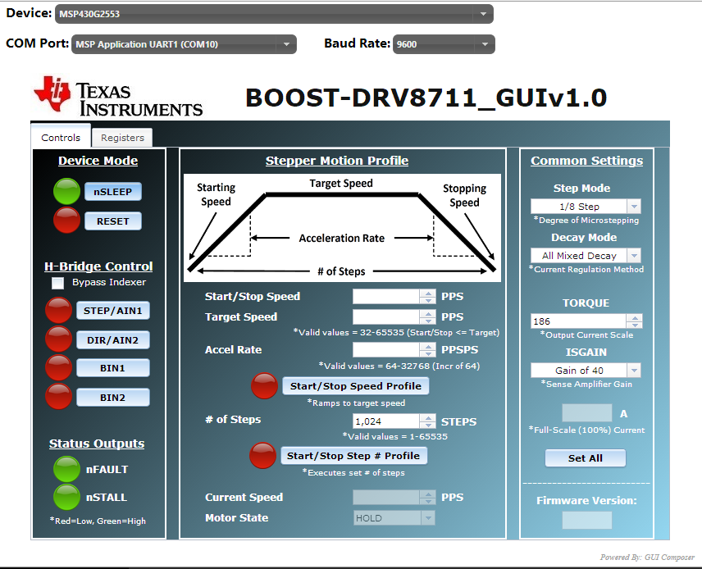Image resolution: width=702 pixels, height=569 pixels.
Task: Toggle the BIN2 button
Action: [x=113, y=398]
